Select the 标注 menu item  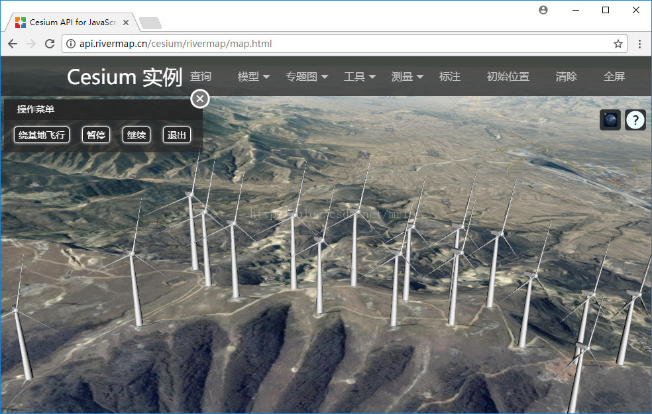[x=449, y=77]
